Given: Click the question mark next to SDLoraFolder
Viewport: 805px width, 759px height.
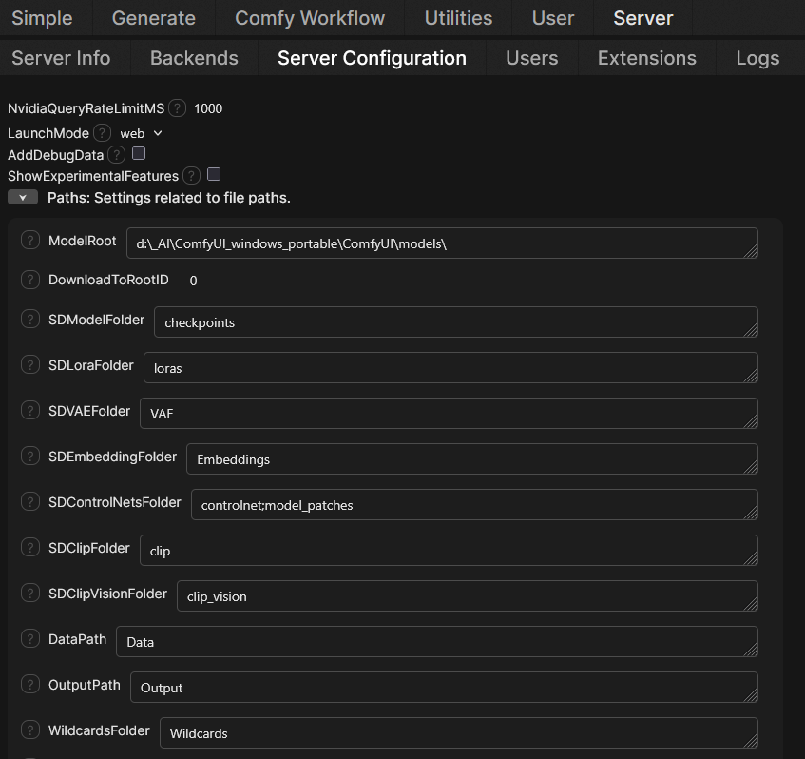Looking at the screenshot, I should [x=30, y=365].
